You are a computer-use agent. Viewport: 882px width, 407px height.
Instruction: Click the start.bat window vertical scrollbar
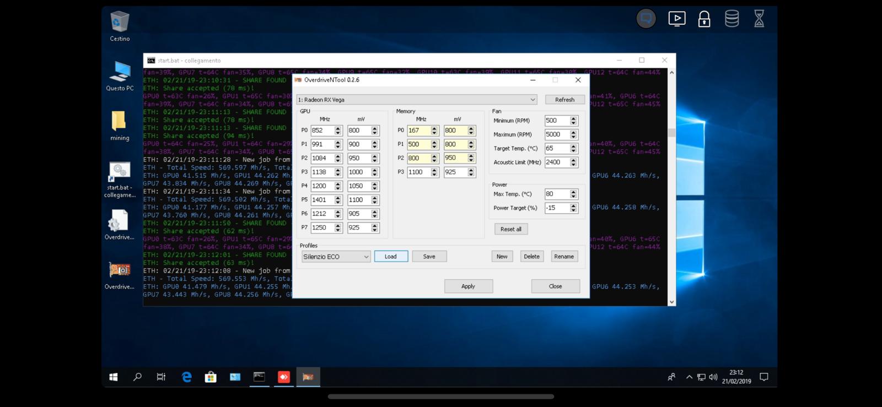(671, 187)
